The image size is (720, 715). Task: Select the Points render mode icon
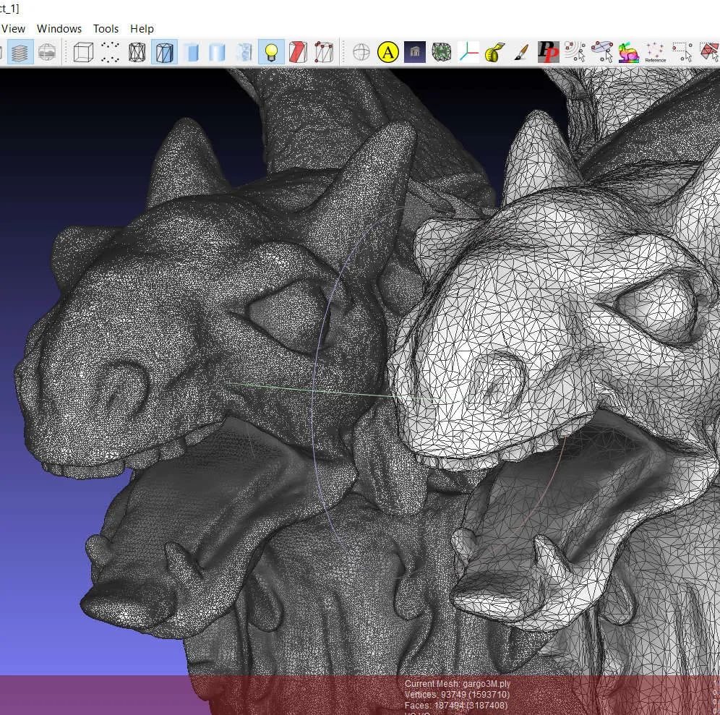(x=111, y=52)
